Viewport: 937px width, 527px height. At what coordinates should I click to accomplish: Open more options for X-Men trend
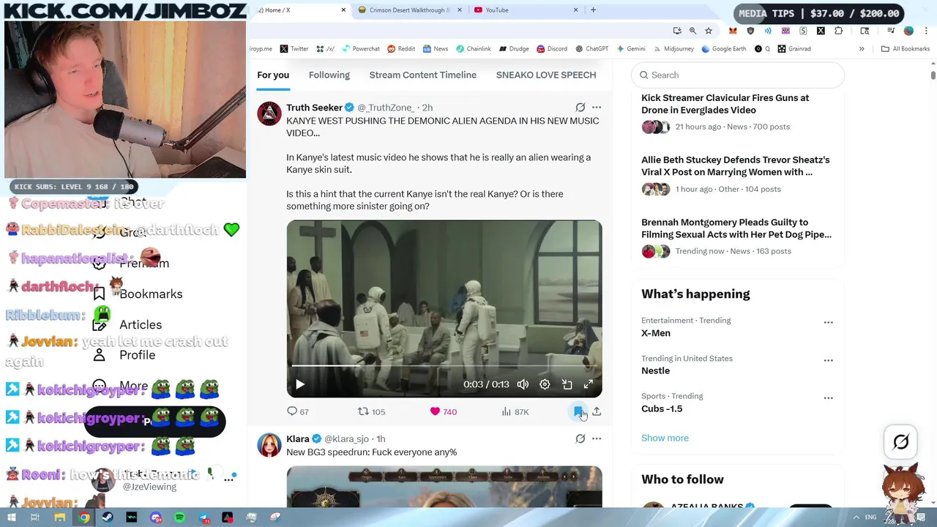click(x=828, y=322)
